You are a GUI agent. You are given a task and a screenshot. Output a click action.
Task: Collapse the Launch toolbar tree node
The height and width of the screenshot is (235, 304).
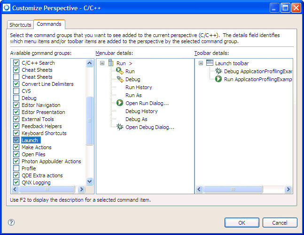coord(201,63)
